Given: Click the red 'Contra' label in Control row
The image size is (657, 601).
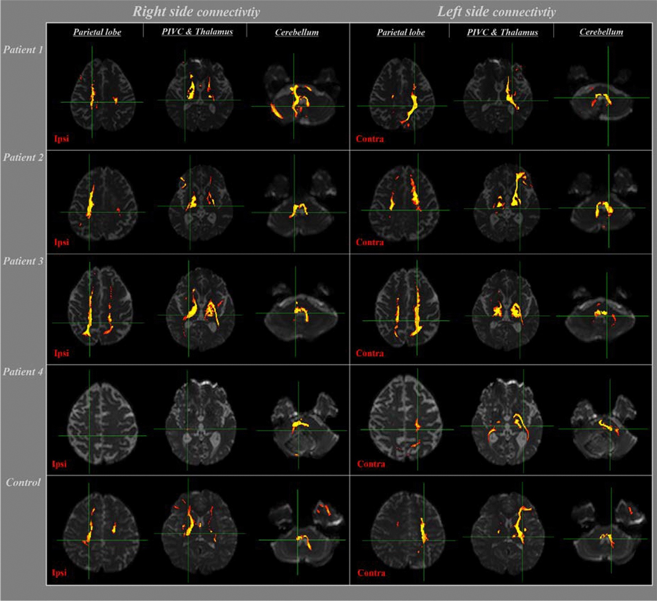Looking at the screenshot, I should tap(371, 572).
